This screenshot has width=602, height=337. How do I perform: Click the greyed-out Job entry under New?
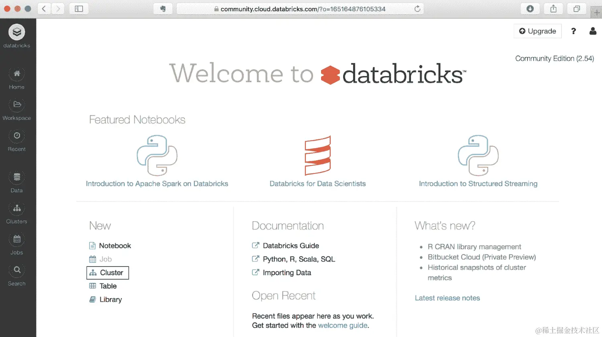(x=106, y=259)
